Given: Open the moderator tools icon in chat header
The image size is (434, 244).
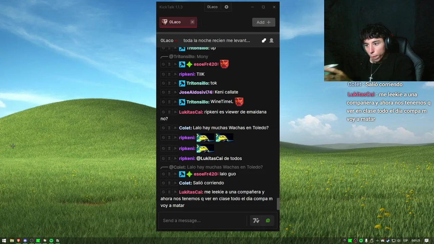Looking at the screenshot, I should pos(264,40).
